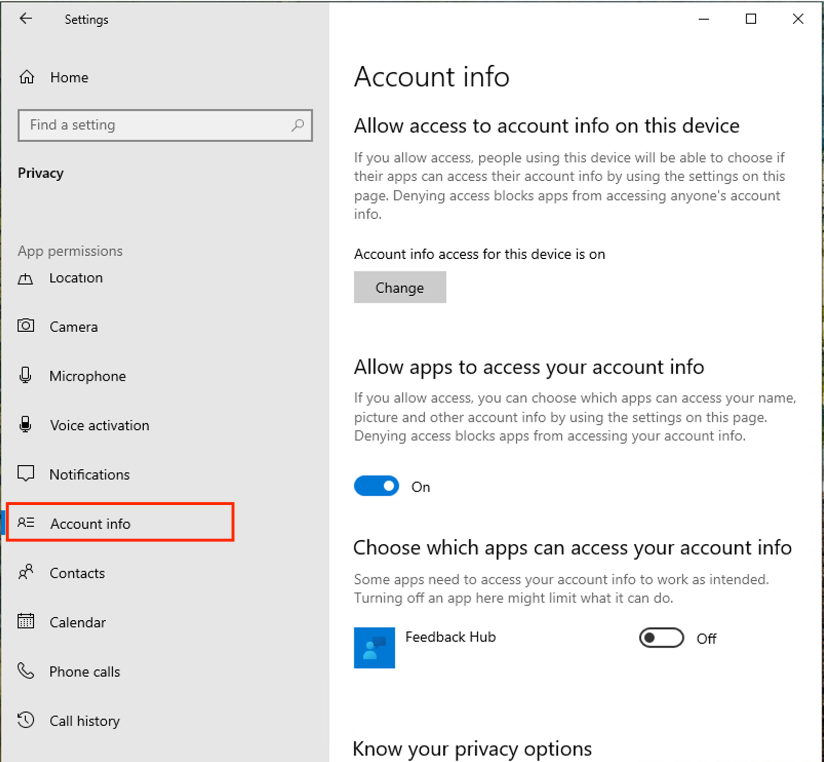The height and width of the screenshot is (762, 824).
Task: Click the Feedback Hub app icon
Action: (x=374, y=647)
